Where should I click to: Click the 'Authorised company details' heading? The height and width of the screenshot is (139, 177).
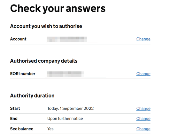pos(44,61)
